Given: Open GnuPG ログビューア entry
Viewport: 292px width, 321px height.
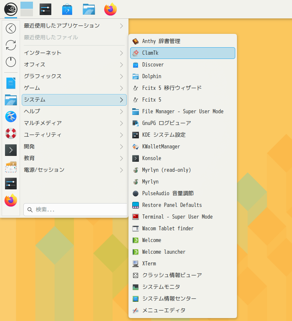Looking at the screenshot, I should pyautogui.click(x=183, y=123).
